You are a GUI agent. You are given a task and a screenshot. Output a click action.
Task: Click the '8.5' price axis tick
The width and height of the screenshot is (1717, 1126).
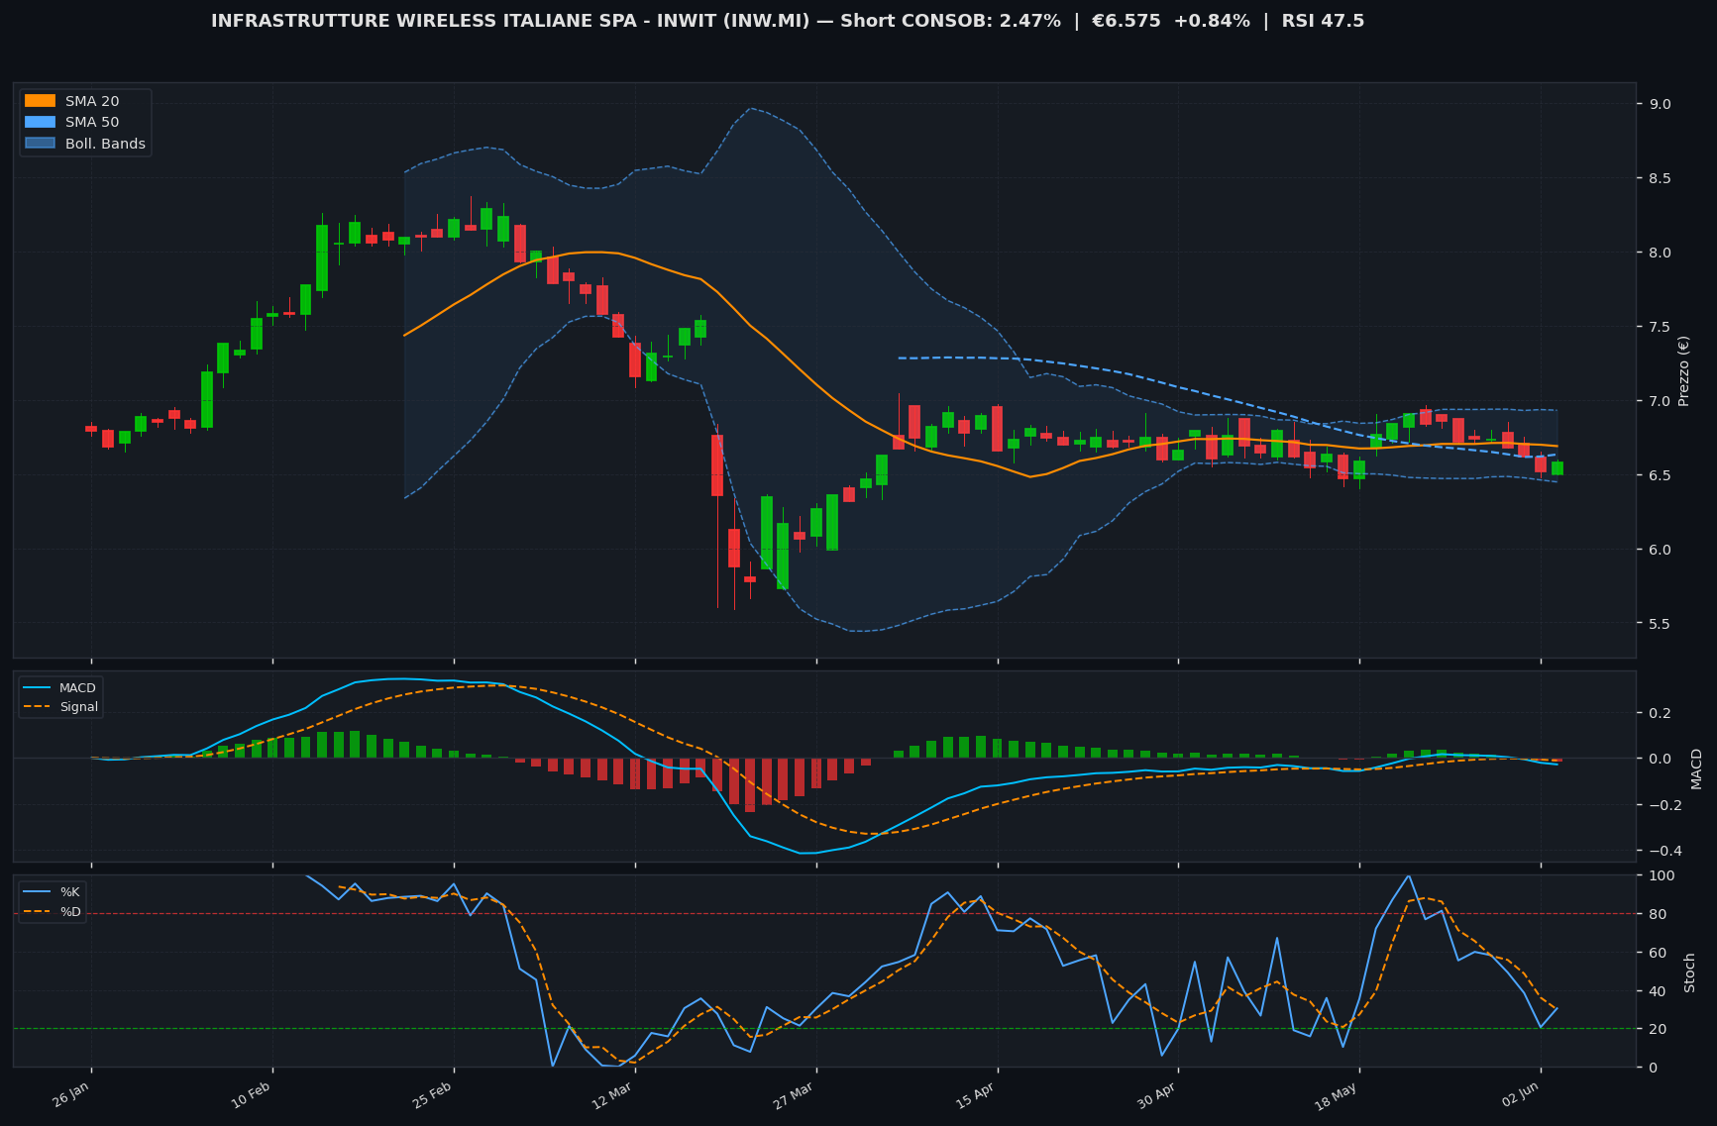coord(1660,178)
